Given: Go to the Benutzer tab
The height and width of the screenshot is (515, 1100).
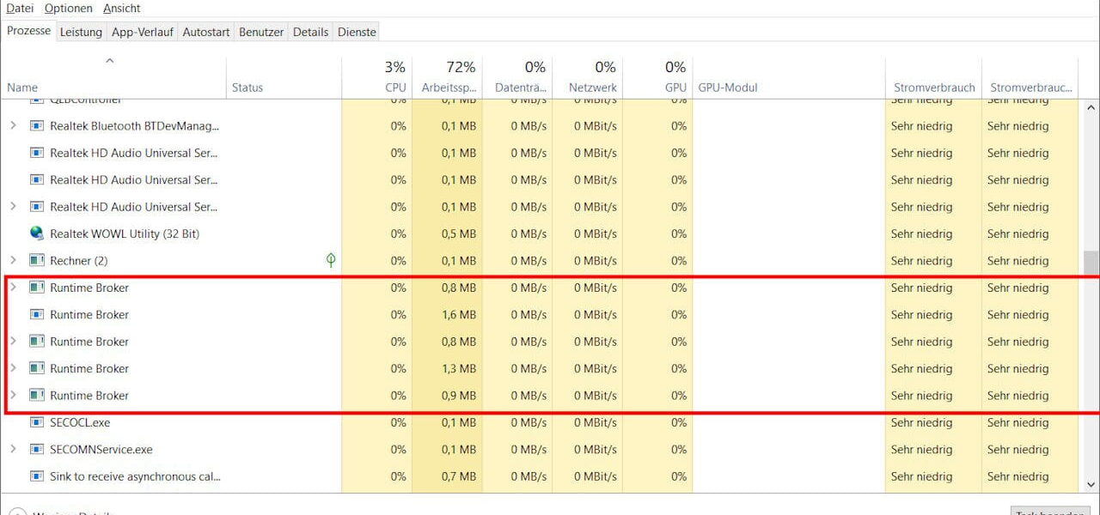Looking at the screenshot, I should (261, 32).
